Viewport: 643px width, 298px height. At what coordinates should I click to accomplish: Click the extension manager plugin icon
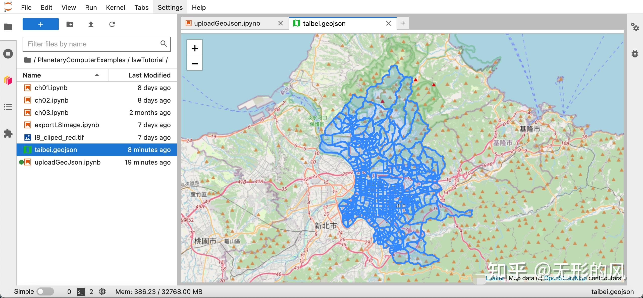coord(8,133)
